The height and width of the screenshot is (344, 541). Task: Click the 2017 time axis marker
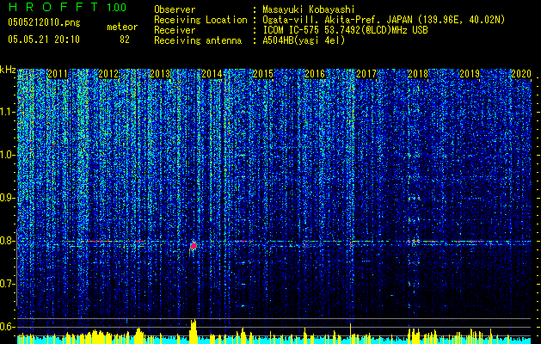click(366, 74)
